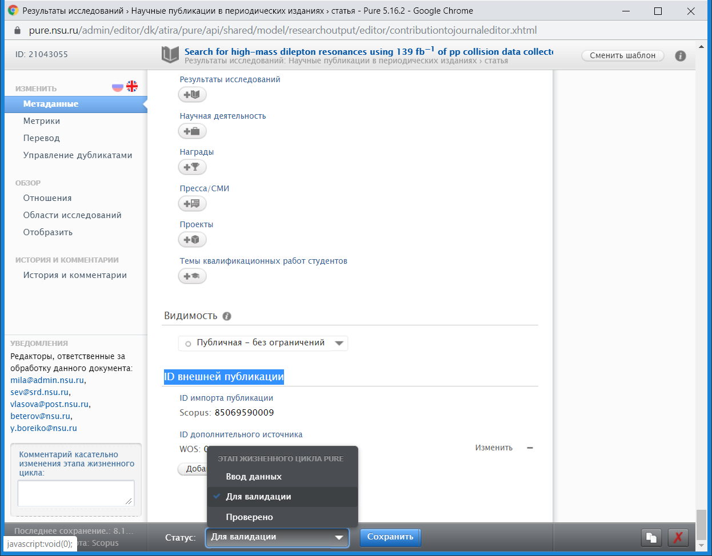Select Проверено workflow step
This screenshot has width=712, height=556.
[x=249, y=517]
